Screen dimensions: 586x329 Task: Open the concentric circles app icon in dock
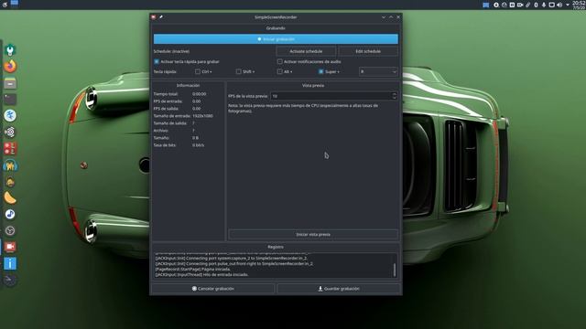10,132
